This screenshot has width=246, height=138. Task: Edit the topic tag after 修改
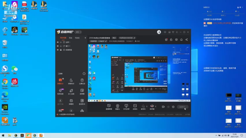(127, 38)
